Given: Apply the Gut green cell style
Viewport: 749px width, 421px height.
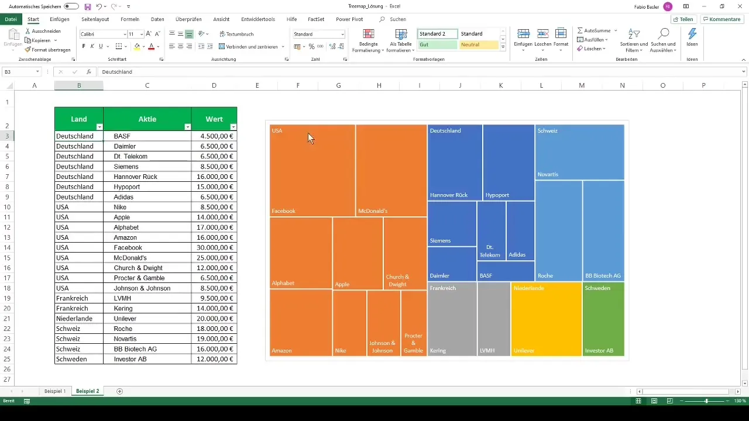Looking at the screenshot, I should (438, 44).
